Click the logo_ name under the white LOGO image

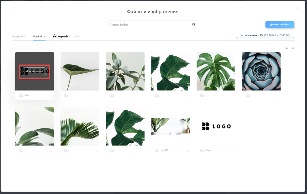209,150
